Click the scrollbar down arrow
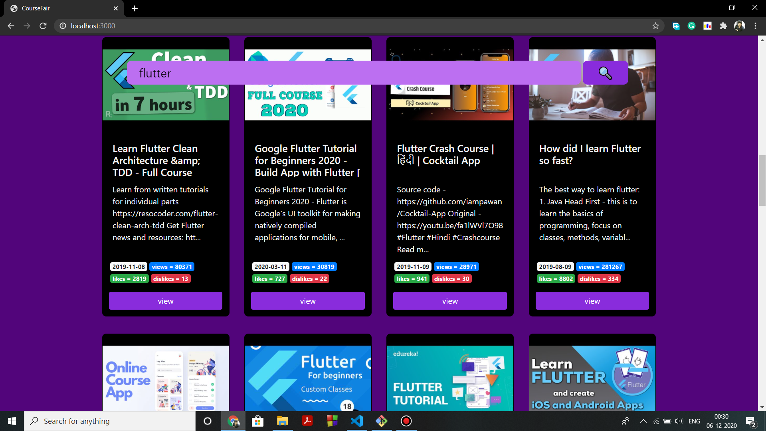 [x=762, y=407]
